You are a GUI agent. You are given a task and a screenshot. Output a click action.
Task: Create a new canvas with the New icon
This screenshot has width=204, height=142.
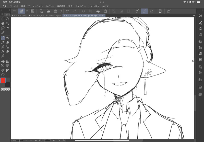(41, 11)
